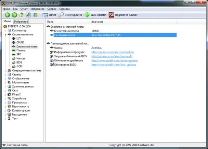Click the Refresh toolbar icon

(28, 15)
